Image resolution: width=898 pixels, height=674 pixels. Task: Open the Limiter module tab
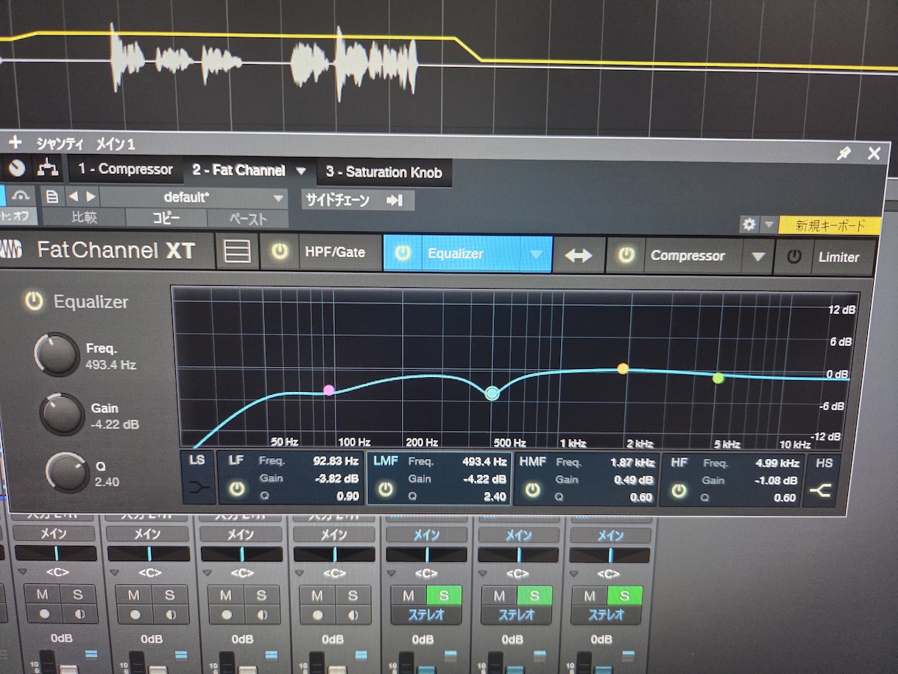click(x=838, y=257)
